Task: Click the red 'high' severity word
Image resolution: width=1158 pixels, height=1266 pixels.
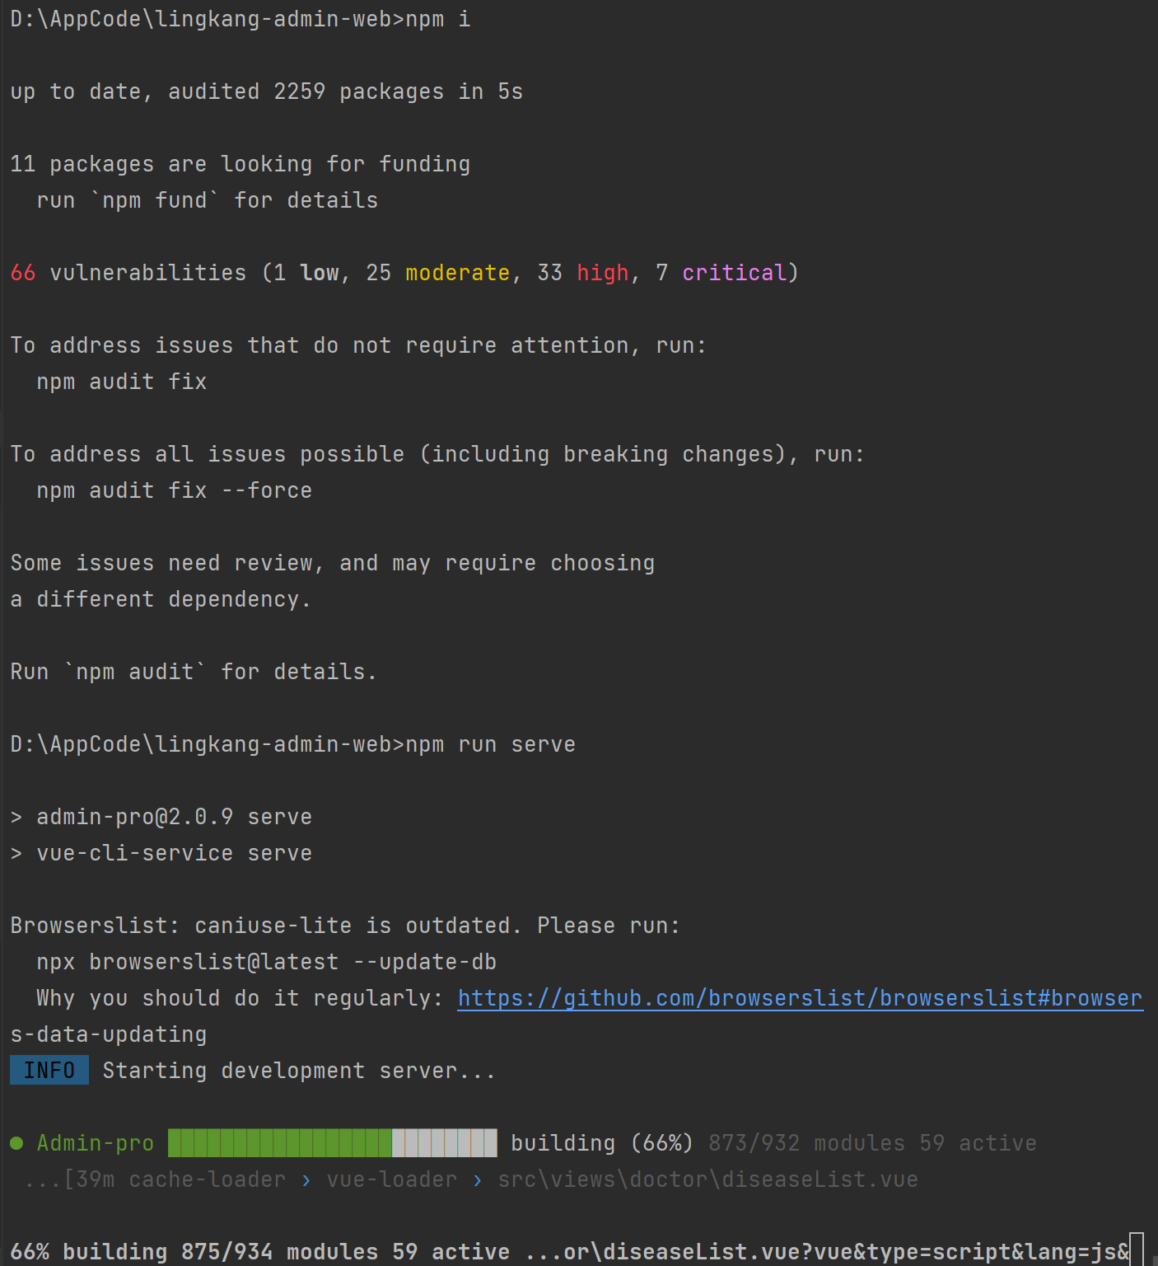Action: 603,273
